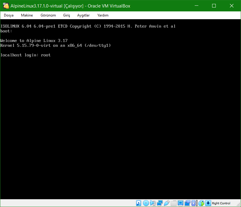Open the Yardım menu

click(x=103, y=15)
